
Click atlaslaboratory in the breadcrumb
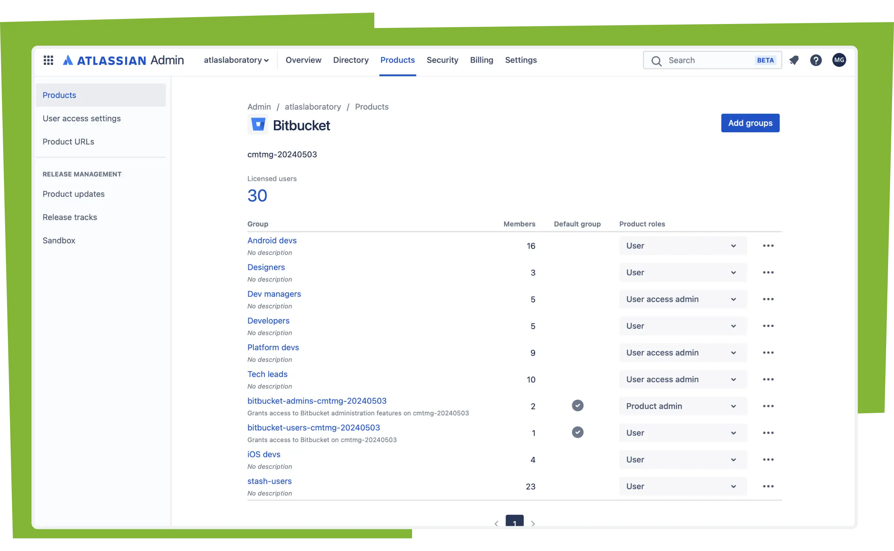pos(313,107)
